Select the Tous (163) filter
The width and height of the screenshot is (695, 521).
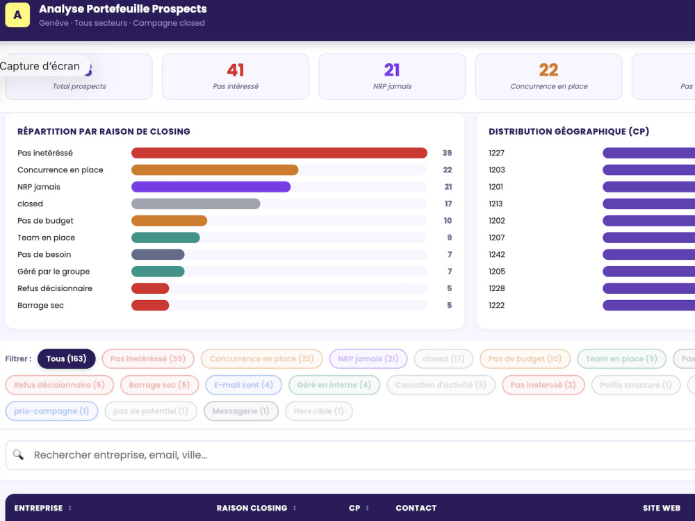67,359
